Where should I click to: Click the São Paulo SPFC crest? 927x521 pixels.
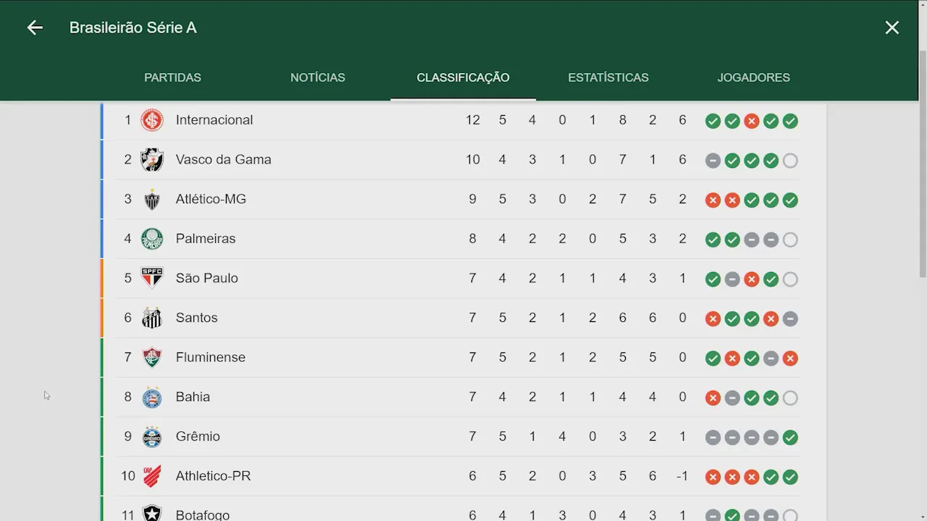[152, 278]
